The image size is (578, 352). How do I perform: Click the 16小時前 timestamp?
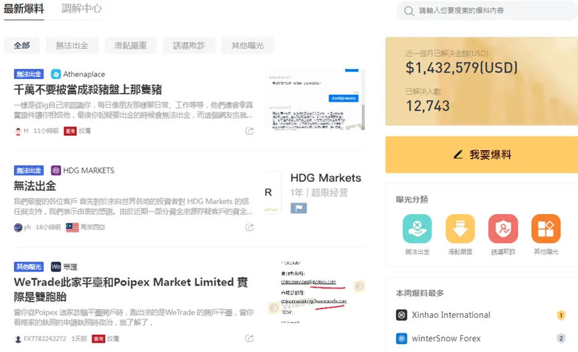(x=48, y=227)
